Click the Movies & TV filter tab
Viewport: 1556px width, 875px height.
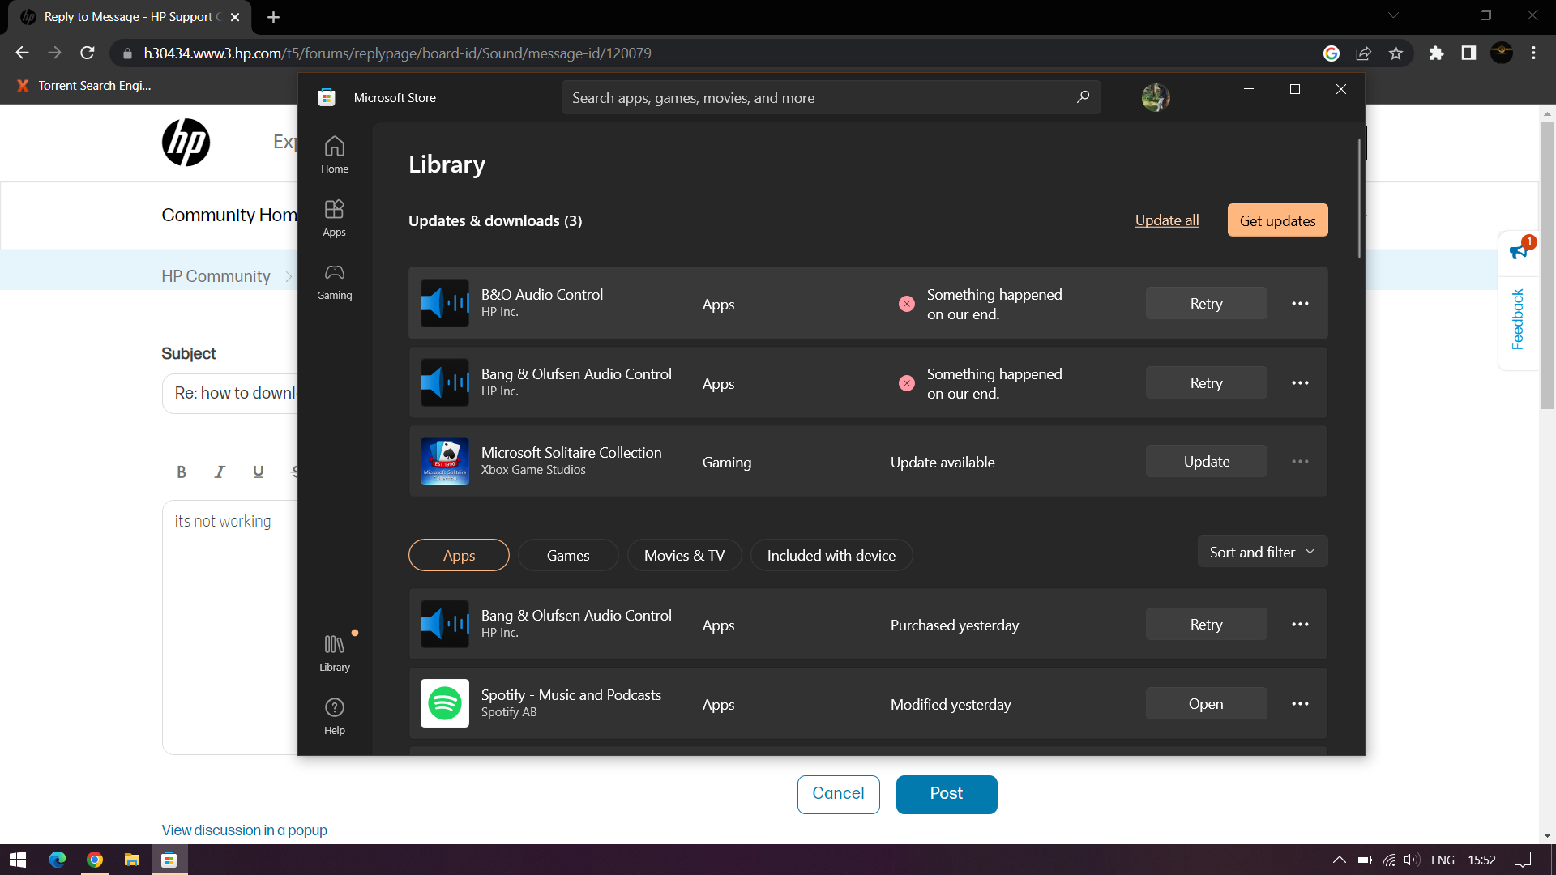click(683, 554)
